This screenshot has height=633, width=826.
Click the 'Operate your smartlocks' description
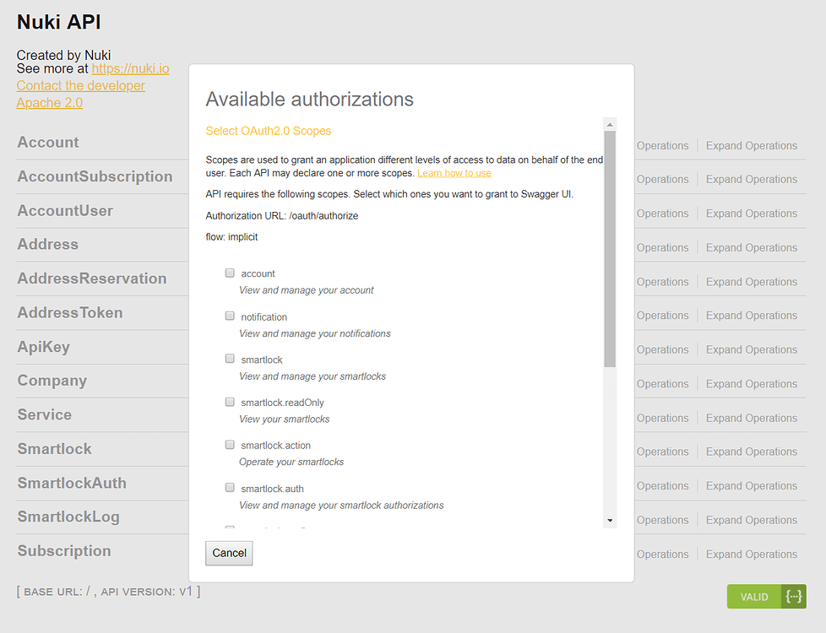[291, 463]
